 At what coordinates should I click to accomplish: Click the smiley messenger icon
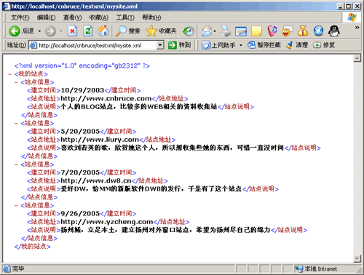(x=288, y=31)
